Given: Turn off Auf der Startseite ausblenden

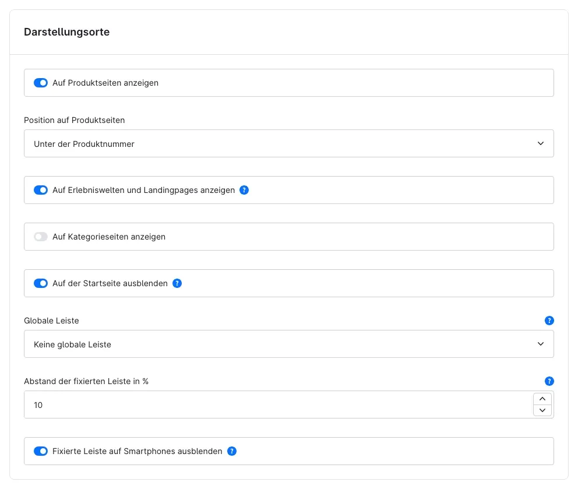Looking at the screenshot, I should click(41, 283).
